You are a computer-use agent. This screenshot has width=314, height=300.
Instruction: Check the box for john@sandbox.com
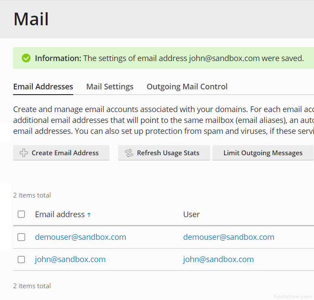click(21, 259)
